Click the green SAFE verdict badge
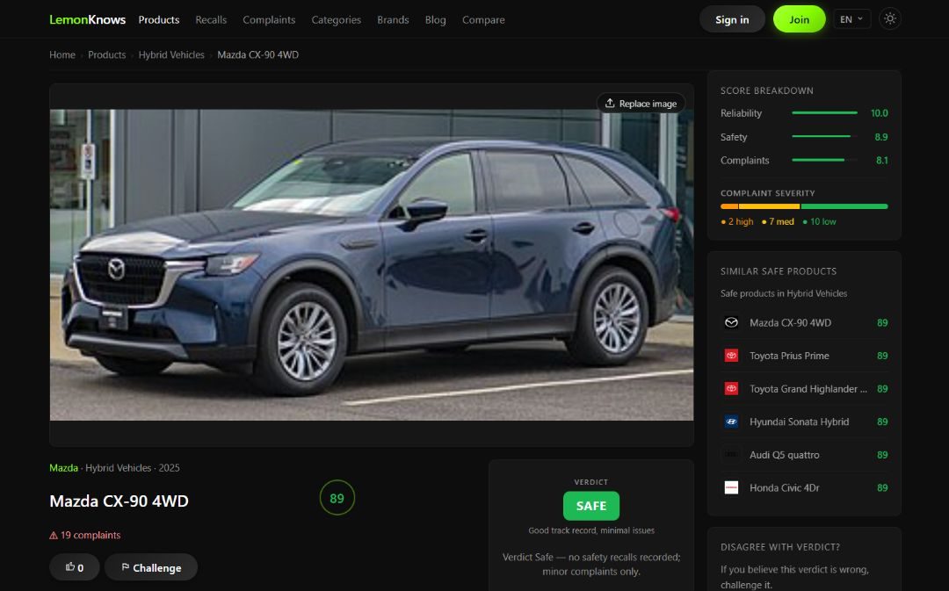The width and height of the screenshot is (949, 591). (590, 506)
